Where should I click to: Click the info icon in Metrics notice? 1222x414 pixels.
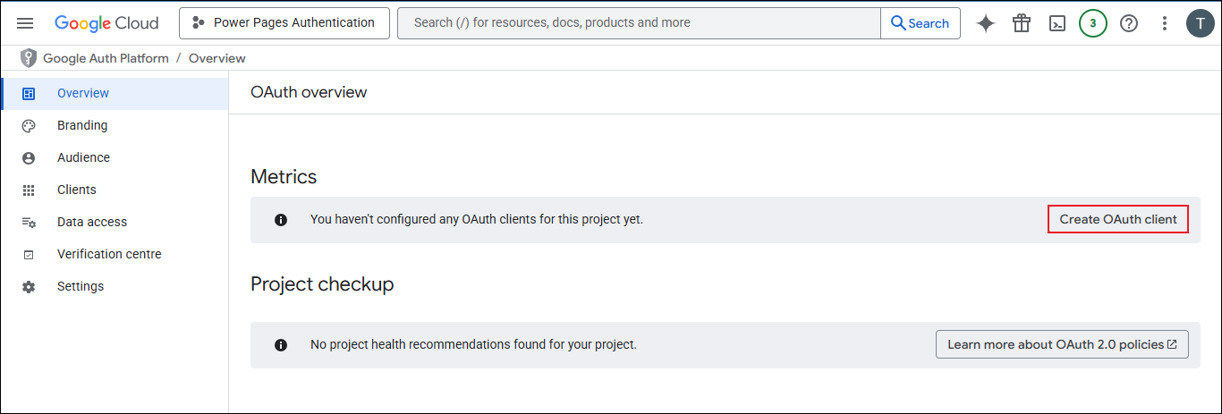[x=281, y=220]
